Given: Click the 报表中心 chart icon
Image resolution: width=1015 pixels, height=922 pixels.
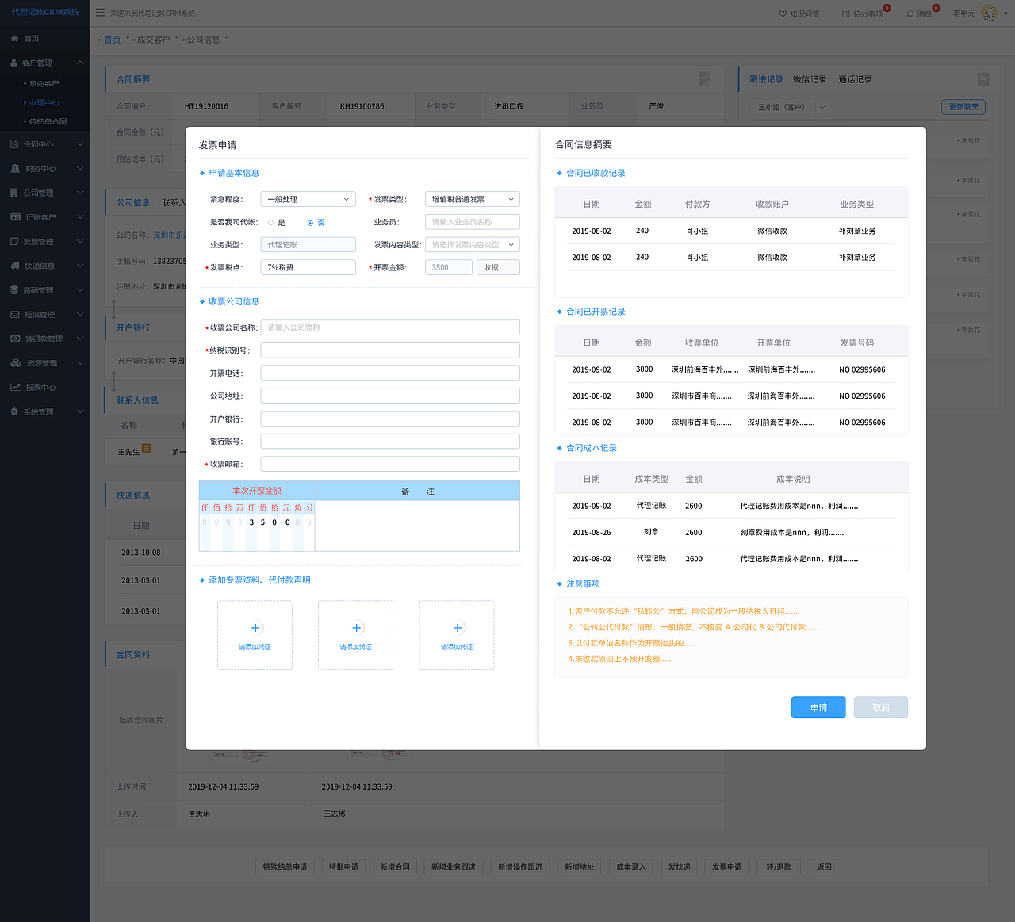Looking at the screenshot, I should coord(15,387).
